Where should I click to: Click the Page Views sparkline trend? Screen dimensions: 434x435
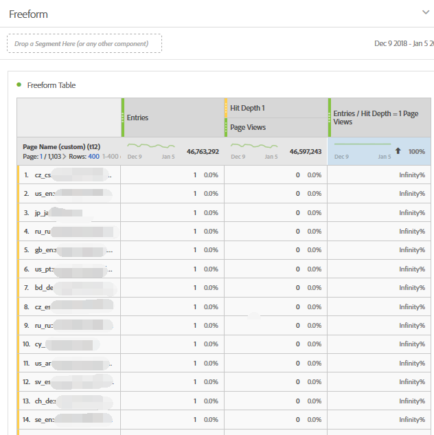tap(254, 146)
